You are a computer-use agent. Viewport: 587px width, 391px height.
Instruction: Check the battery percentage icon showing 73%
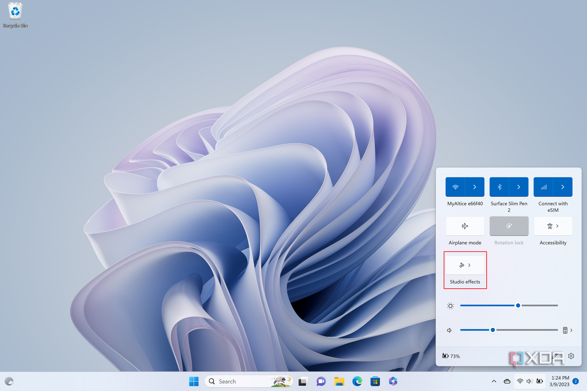(x=446, y=356)
